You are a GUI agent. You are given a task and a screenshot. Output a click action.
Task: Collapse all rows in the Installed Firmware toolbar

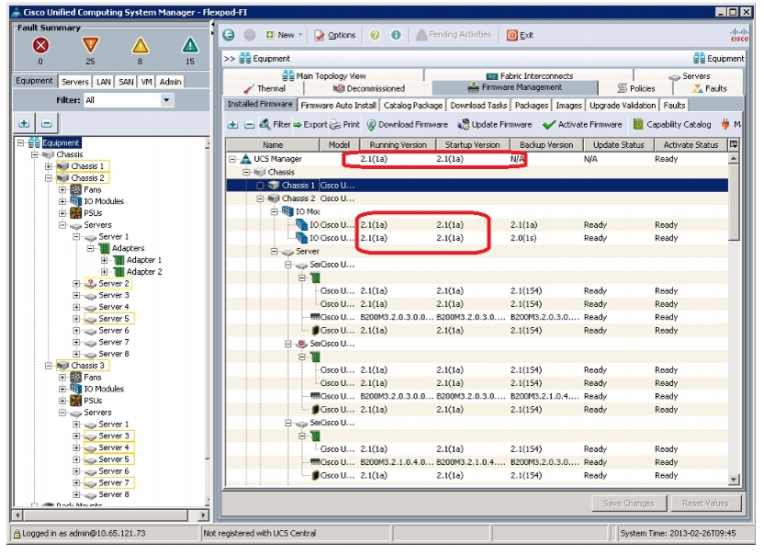[x=249, y=125]
